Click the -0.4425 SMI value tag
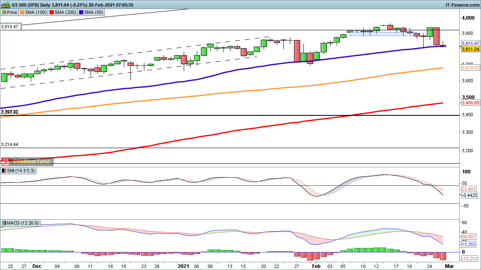Image resolution: width=481 pixels, height=270 pixels. pos(470,195)
